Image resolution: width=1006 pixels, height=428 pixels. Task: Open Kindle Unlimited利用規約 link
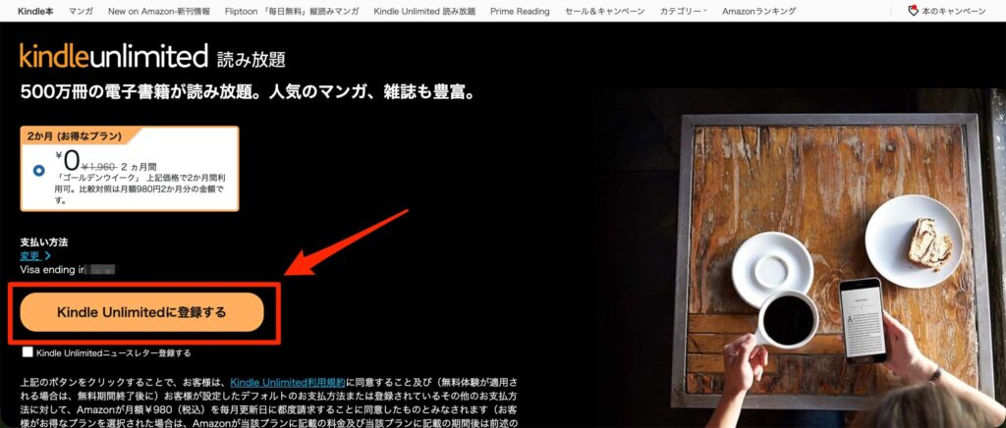click(288, 382)
